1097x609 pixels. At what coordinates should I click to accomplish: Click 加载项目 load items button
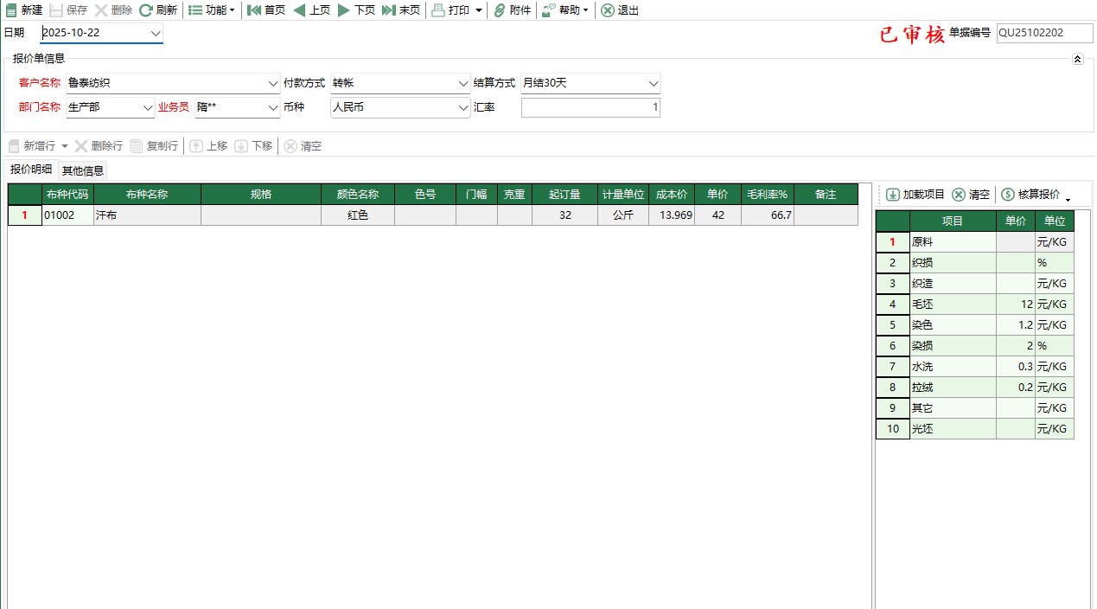tap(915, 195)
